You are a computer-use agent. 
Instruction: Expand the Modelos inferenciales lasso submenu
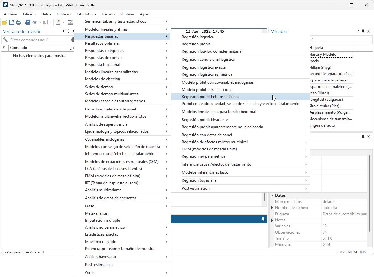(x=240, y=172)
